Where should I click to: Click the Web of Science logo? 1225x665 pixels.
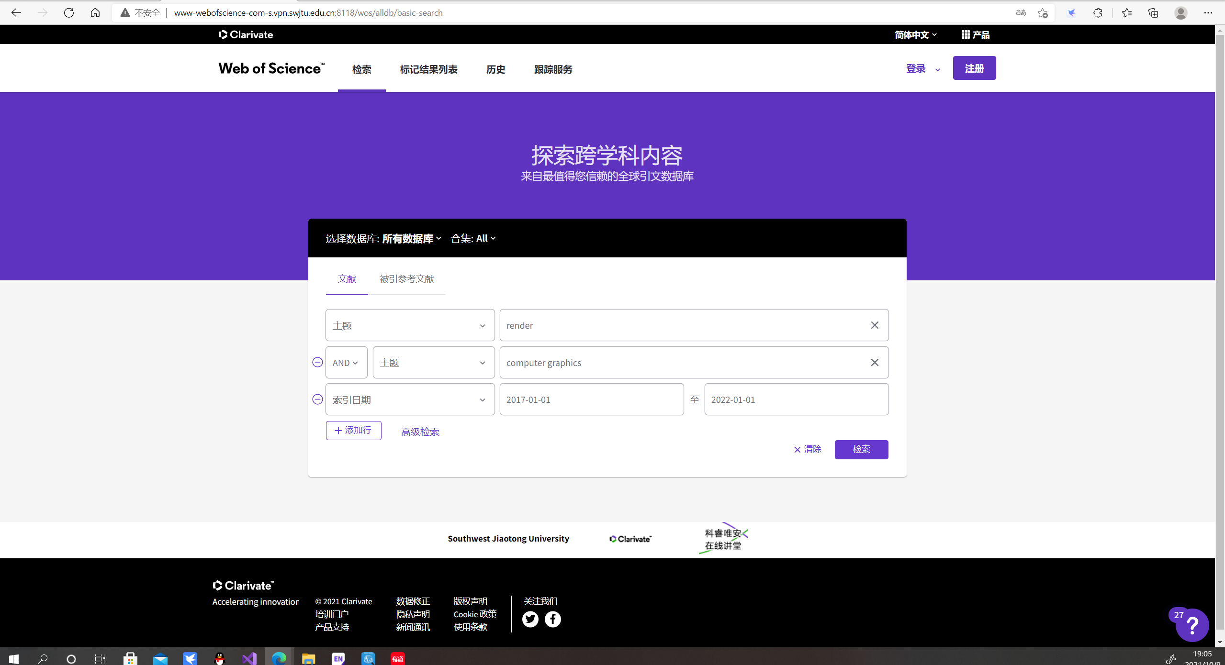(271, 68)
